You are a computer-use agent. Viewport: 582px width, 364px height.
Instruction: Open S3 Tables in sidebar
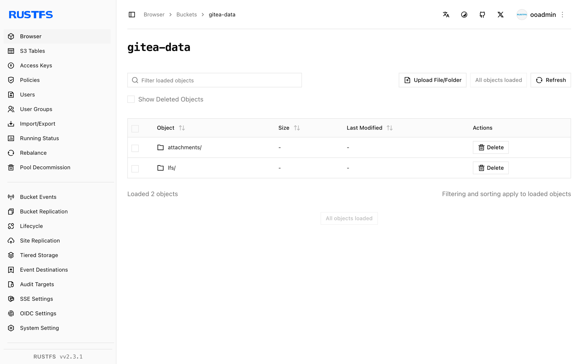(x=57, y=51)
